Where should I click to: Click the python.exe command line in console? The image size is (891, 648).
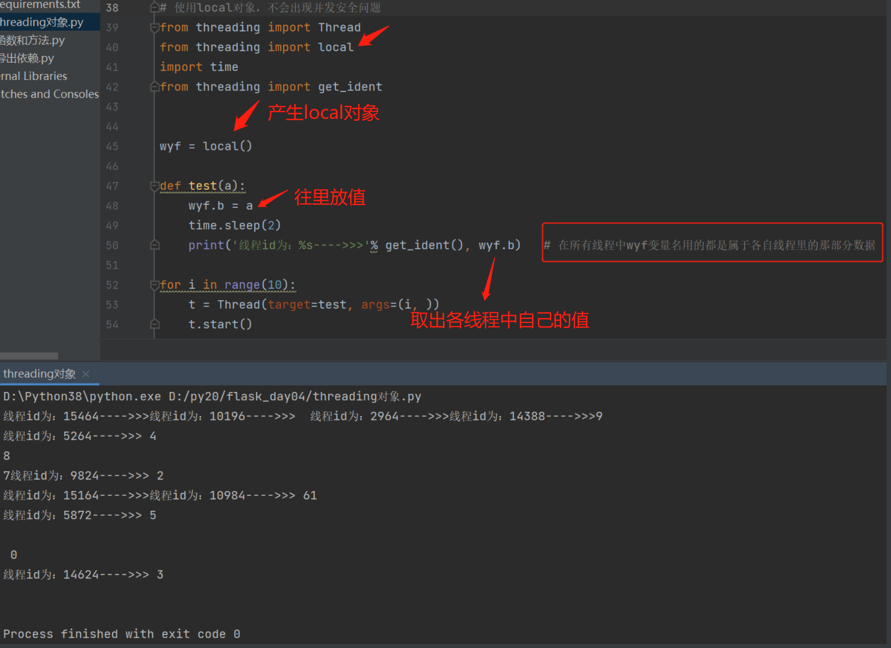212,397
